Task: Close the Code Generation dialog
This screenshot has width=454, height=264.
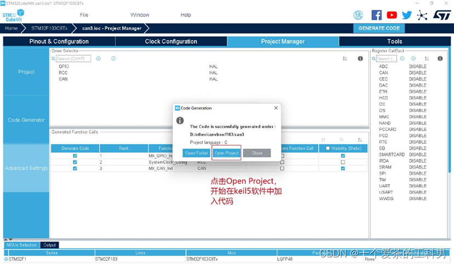Action: click(x=276, y=108)
